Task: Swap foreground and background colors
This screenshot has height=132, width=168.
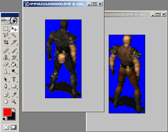Action: point(14,109)
